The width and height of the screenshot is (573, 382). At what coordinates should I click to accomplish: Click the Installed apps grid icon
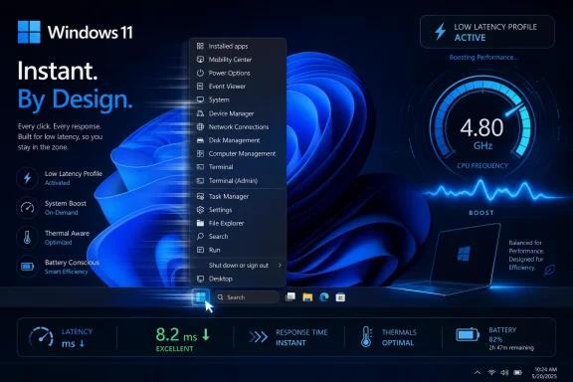200,46
